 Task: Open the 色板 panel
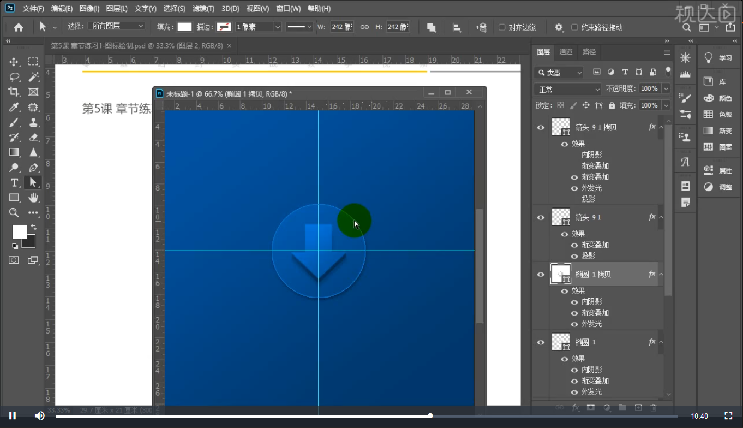(x=719, y=114)
